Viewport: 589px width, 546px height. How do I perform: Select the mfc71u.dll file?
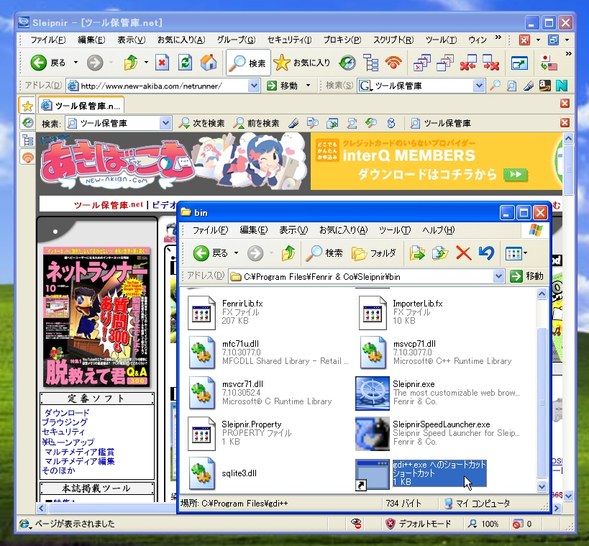tap(268, 352)
